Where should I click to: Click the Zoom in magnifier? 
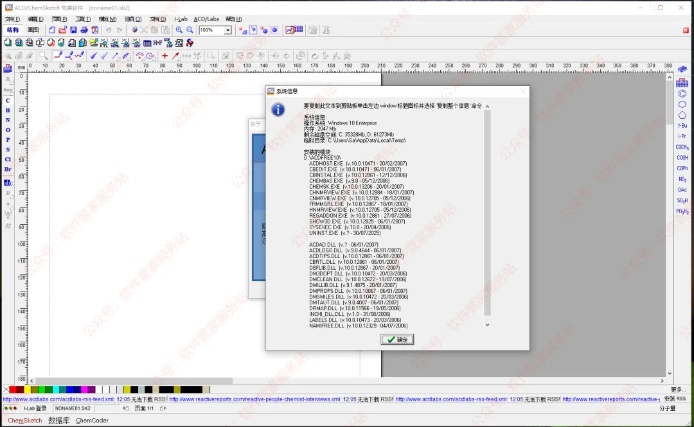tap(179, 30)
